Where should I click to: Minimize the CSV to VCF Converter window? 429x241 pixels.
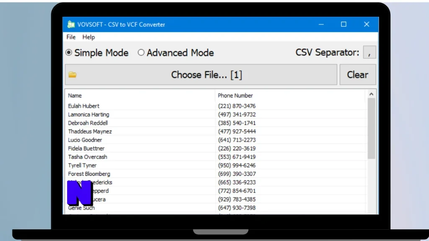click(x=321, y=24)
